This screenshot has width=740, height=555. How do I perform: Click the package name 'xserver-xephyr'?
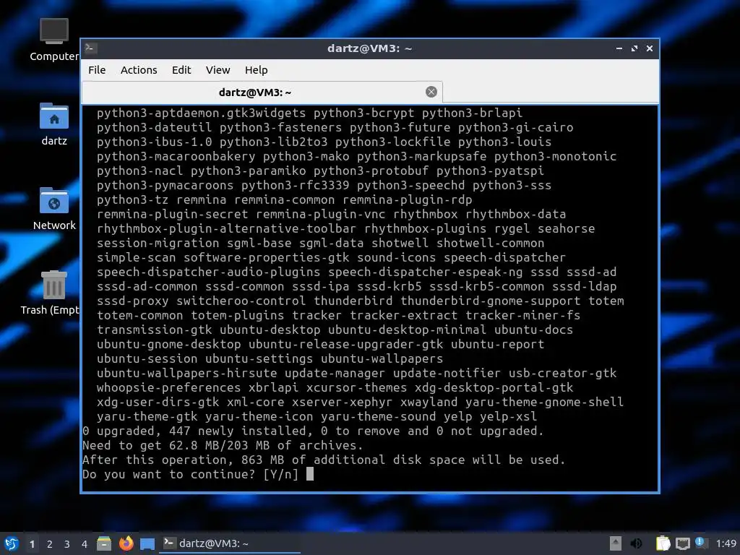[x=342, y=402]
